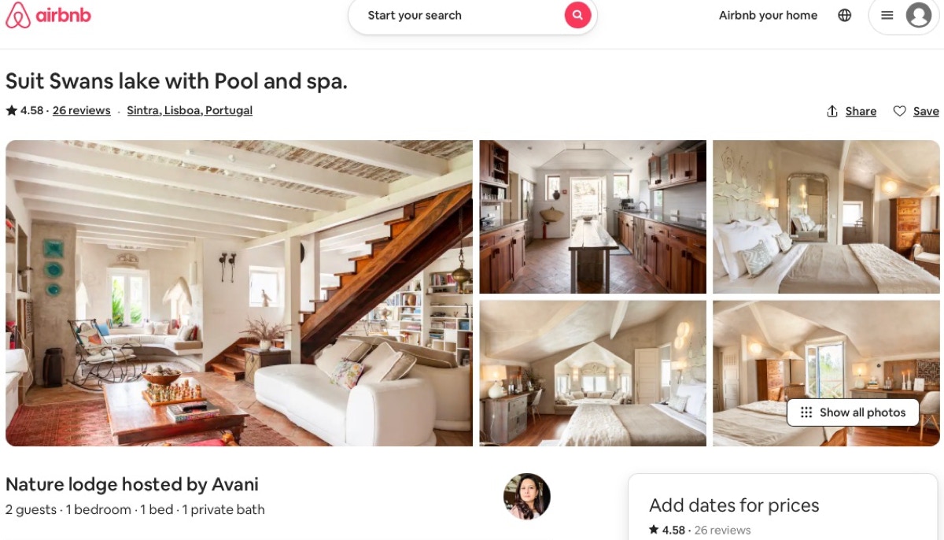Click the Show all photos button

853,412
